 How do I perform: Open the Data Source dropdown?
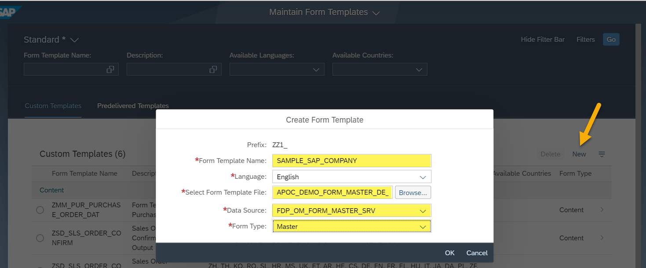[423, 211]
